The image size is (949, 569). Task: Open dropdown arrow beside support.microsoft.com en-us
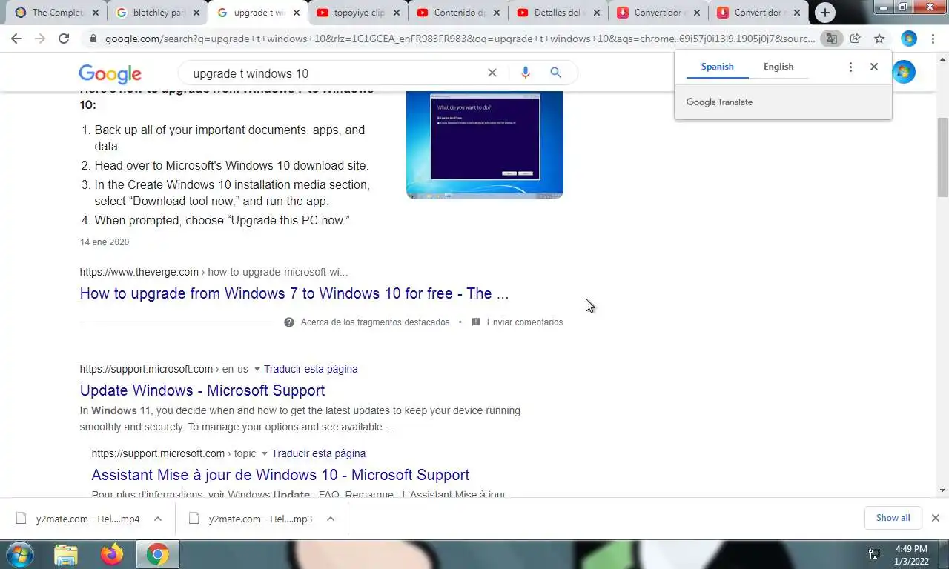[x=257, y=369]
